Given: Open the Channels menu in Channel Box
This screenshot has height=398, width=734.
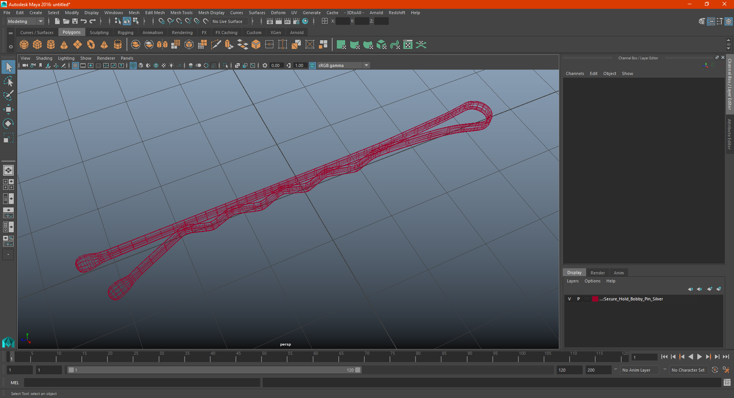Looking at the screenshot, I should tap(575, 73).
